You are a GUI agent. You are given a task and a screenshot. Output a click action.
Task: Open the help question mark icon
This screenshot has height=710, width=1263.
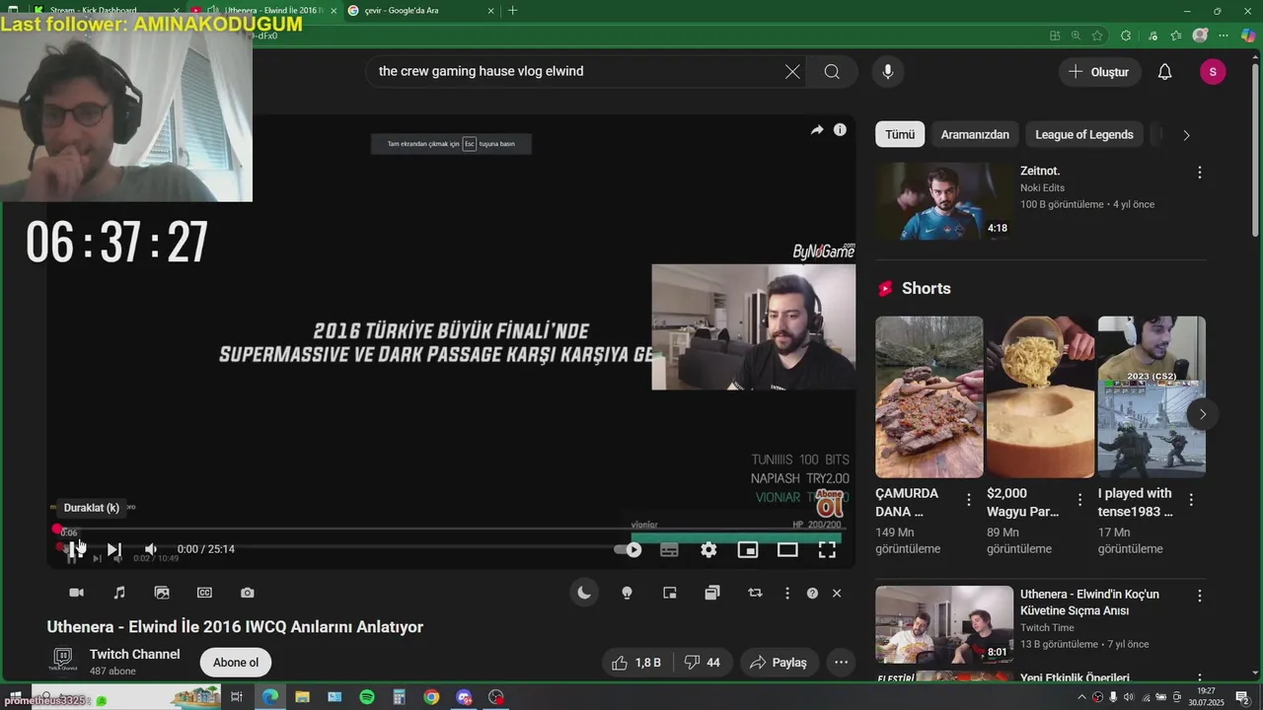coord(812,593)
